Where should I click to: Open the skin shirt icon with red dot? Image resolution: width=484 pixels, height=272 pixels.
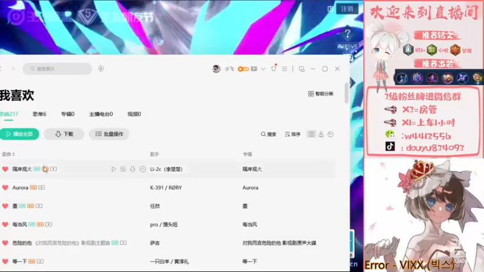pyautogui.click(x=274, y=68)
